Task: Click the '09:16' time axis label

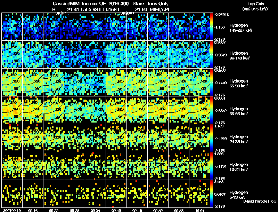Action: coord(33,211)
